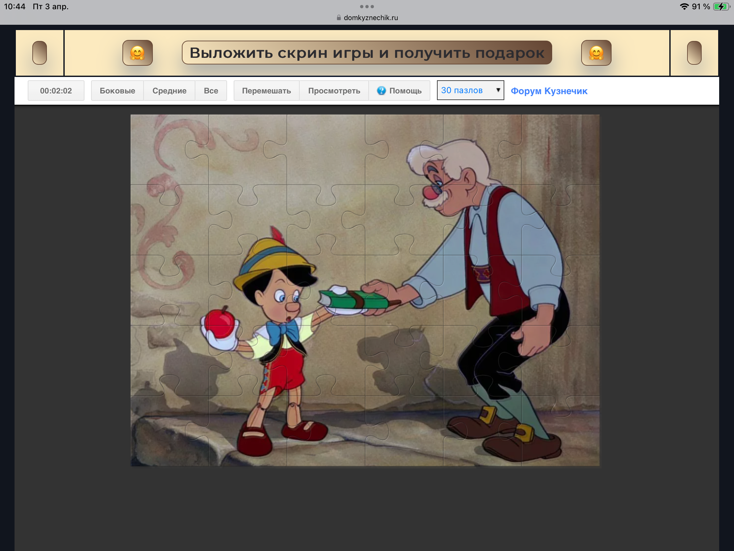This screenshot has height=551, width=734.
Task: Click Перемешать to shuffle the pieces
Action: pyautogui.click(x=266, y=90)
